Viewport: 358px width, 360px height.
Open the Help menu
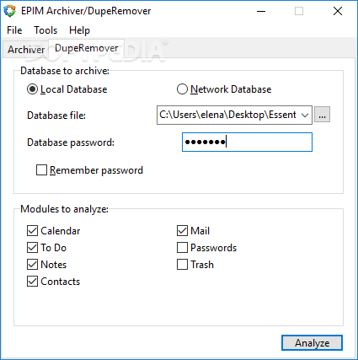pyautogui.click(x=79, y=30)
